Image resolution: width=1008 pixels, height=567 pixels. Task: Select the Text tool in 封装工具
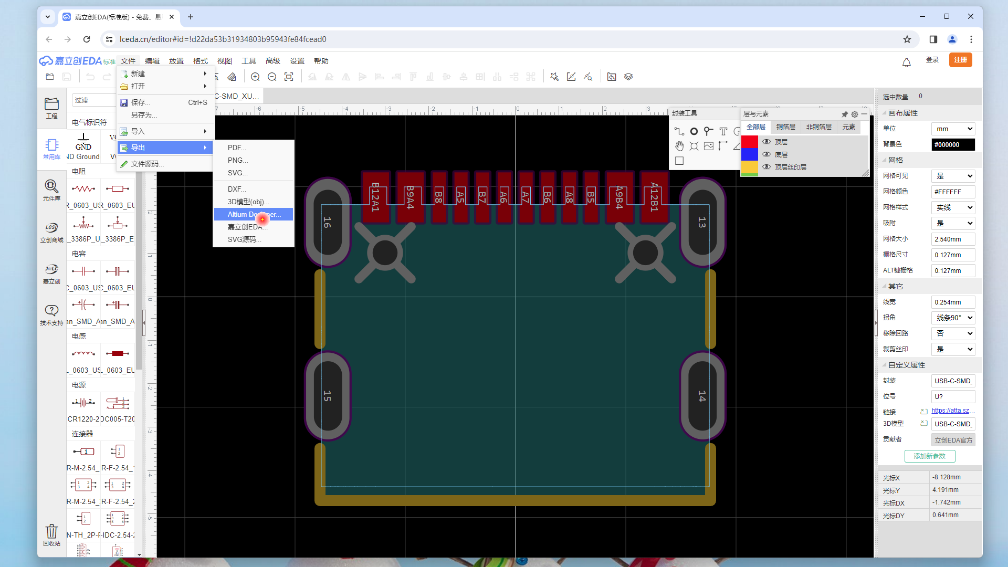[x=723, y=131]
